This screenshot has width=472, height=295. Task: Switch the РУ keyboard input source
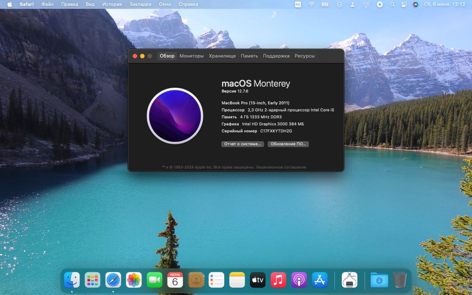pos(298,5)
